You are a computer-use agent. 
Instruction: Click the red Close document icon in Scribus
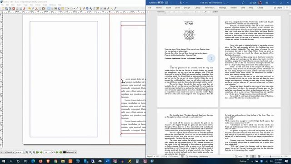tap(14, 8)
